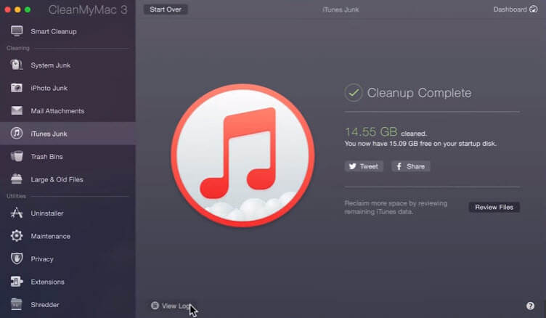This screenshot has width=546, height=318.
Task: Click the Extensions puzzle icon
Action: 17,282
